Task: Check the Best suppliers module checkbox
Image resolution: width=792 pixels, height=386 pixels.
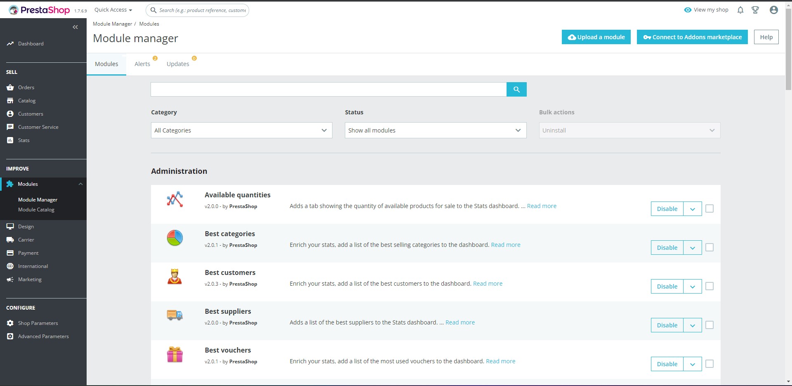Action: tap(709, 325)
